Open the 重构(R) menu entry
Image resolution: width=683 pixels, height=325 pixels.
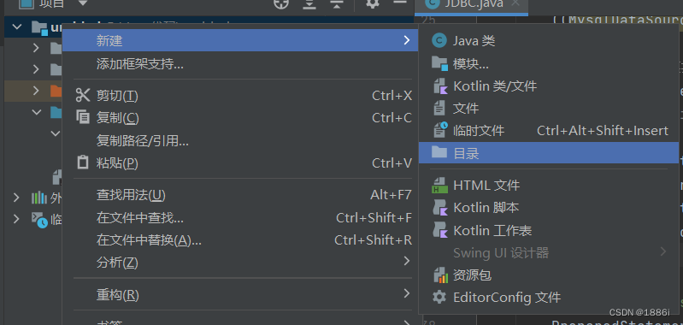(241, 295)
